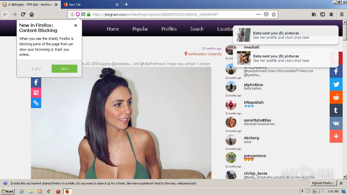This screenshot has width=347, height=195.
Task: Copy link using blue chain icon
Action: point(36,103)
